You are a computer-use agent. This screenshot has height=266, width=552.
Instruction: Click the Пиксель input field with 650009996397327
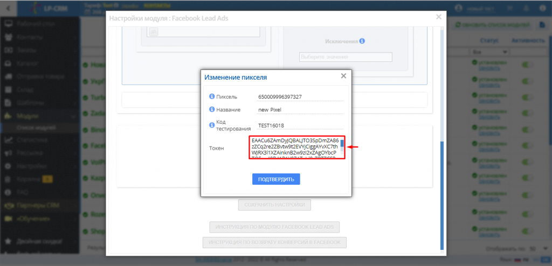pyautogui.click(x=300, y=97)
